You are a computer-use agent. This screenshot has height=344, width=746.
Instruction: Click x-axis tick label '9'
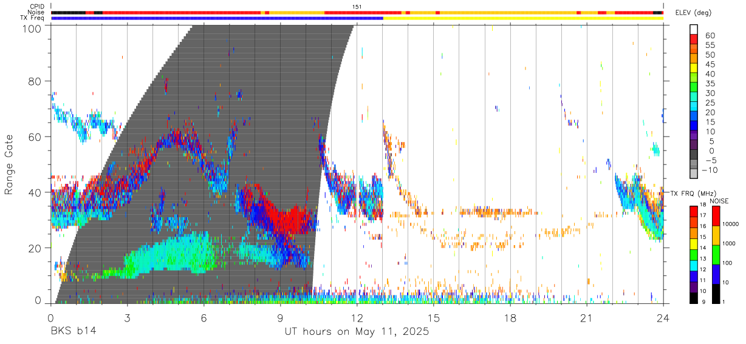pos(280,318)
